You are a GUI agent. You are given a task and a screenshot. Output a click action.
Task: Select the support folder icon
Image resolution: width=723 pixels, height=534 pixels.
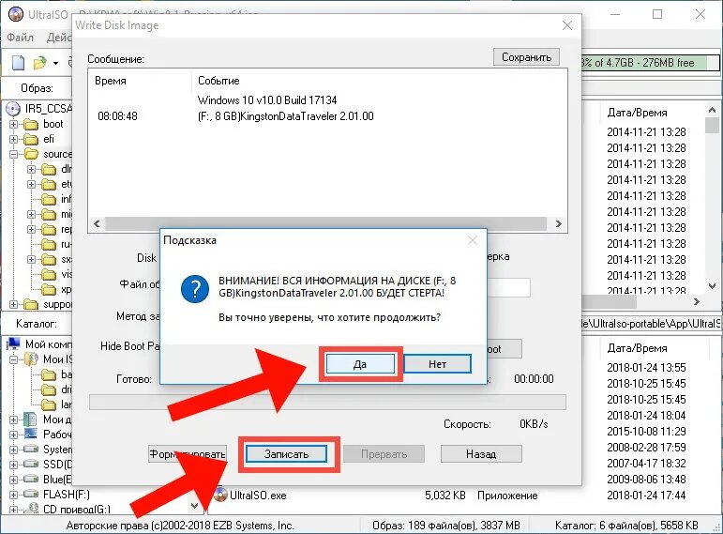[31, 305]
